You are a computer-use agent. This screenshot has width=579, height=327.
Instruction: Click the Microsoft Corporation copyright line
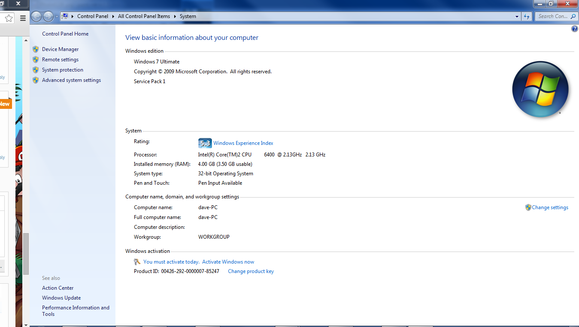tap(203, 72)
